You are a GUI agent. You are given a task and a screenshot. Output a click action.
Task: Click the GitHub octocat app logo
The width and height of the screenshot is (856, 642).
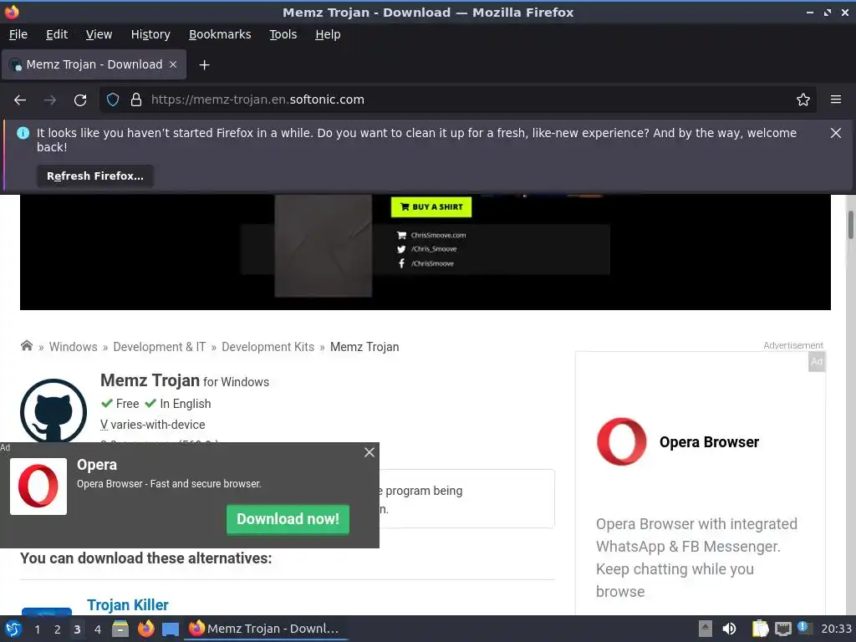pyautogui.click(x=53, y=411)
